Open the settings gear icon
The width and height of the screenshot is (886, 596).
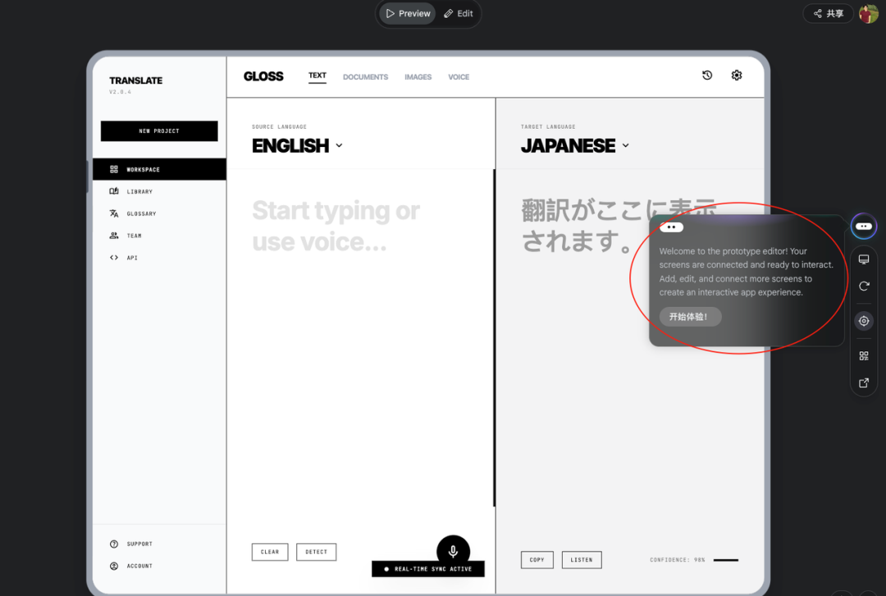click(x=737, y=76)
